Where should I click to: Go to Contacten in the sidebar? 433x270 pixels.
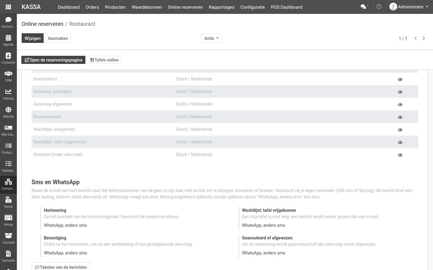[8, 58]
